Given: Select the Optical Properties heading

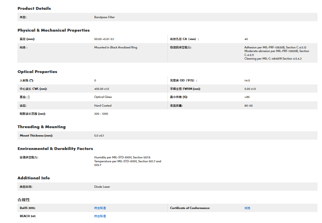Looking at the screenshot, I should [x=37, y=72].
